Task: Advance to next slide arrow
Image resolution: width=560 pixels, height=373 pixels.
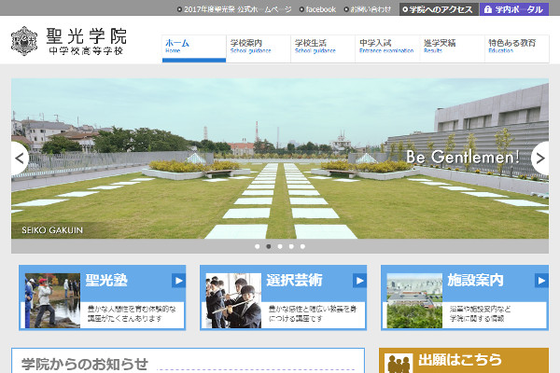Action: (x=540, y=159)
